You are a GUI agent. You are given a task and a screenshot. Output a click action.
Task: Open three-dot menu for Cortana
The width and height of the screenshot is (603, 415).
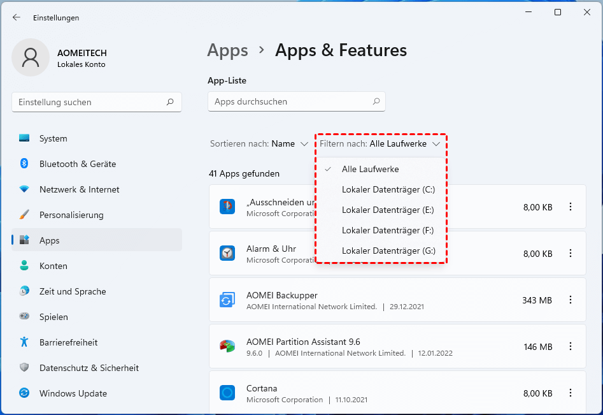[x=570, y=393]
